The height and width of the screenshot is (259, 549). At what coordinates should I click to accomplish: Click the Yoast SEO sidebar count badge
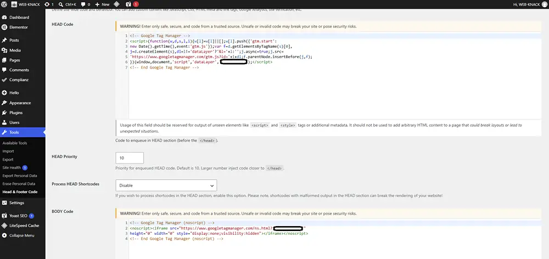click(31, 216)
